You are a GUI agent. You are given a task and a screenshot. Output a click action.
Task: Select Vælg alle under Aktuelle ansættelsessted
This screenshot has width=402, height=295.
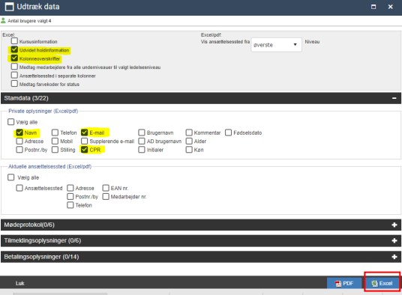[11, 177]
